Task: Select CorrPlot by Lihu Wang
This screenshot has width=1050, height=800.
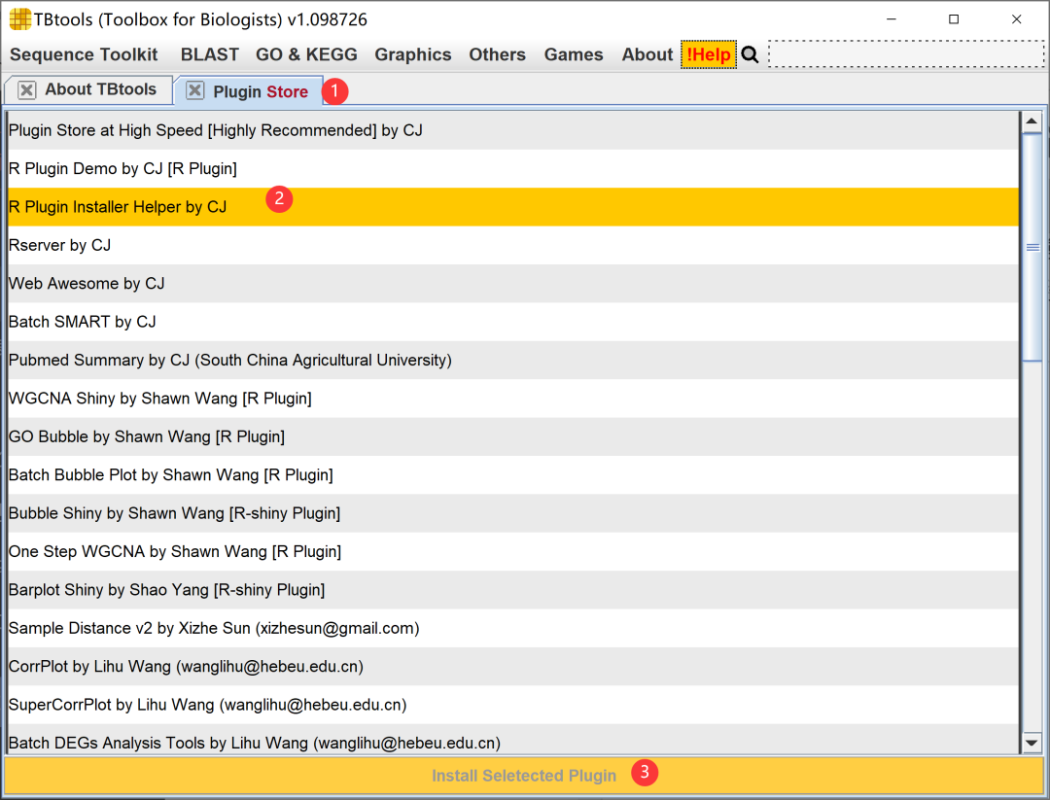Action: (513, 667)
